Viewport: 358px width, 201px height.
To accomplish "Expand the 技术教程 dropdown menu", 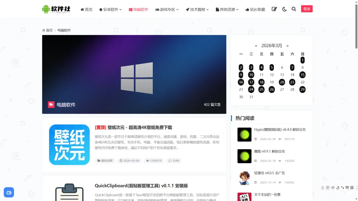I will (x=197, y=9).
